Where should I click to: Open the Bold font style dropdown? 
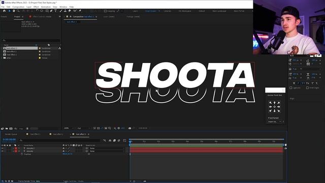click(299, 55)
